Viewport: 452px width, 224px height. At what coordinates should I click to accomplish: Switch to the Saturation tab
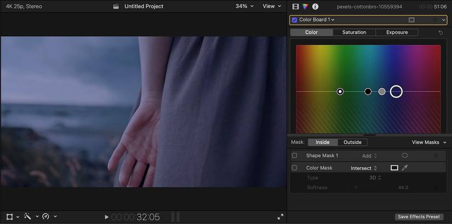tap(354, 32)
